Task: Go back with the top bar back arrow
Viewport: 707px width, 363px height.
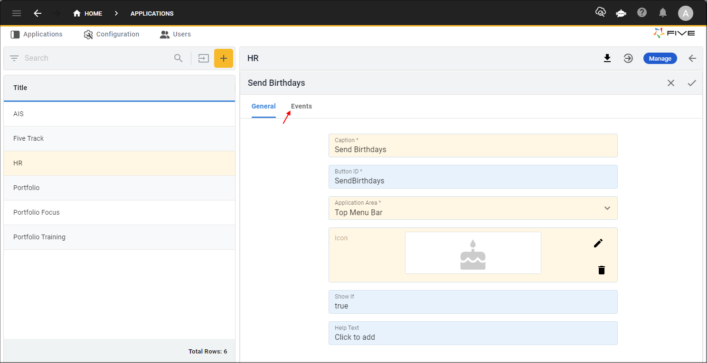Action: tap(38, 13)
